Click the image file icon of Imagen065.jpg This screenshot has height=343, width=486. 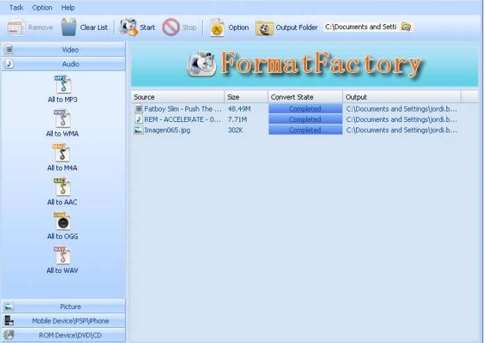tap(138, 130)
